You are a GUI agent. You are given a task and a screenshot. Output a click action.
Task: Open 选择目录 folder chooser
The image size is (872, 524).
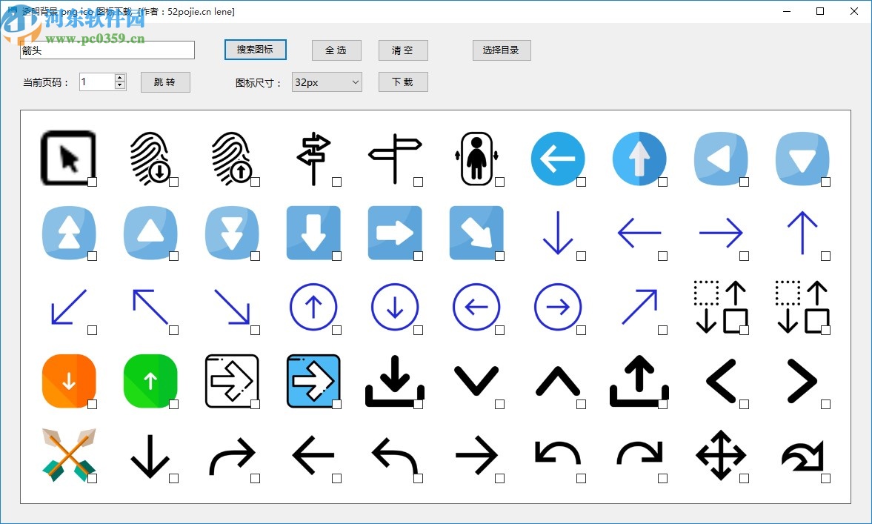(502, 50)
